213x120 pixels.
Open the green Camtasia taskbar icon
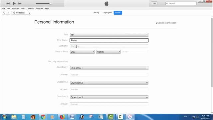[x=110, y=117]
